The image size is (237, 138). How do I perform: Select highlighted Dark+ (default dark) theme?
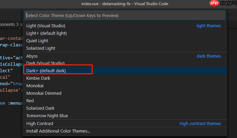point(46,71)
